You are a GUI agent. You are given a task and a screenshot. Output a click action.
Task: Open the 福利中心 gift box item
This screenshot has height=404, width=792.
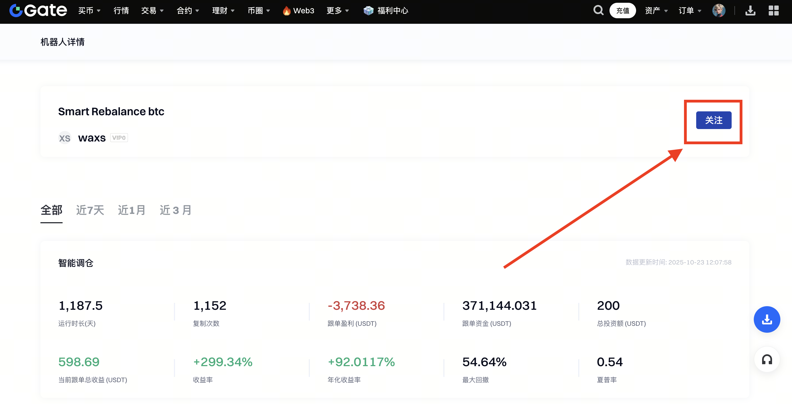point(386,11)
